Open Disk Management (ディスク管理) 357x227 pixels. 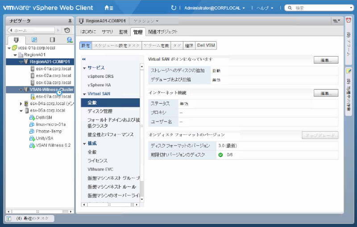100,111
